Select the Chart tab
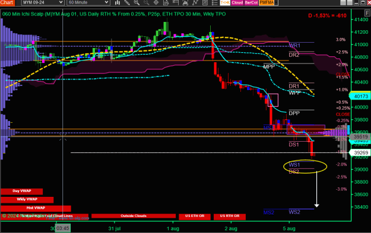The image size is (371, 233). (7, 2)
